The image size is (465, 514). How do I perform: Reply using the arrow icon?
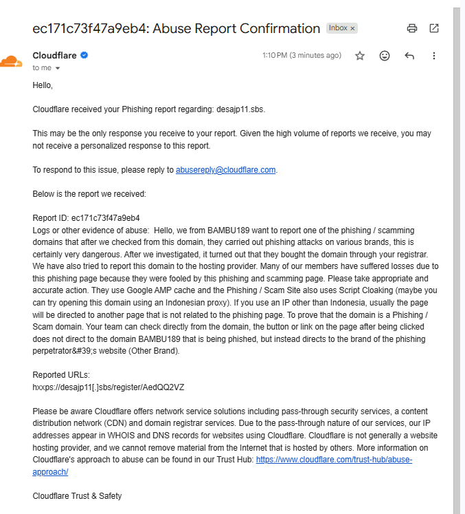pyautogui.click(x=409, y=56)
